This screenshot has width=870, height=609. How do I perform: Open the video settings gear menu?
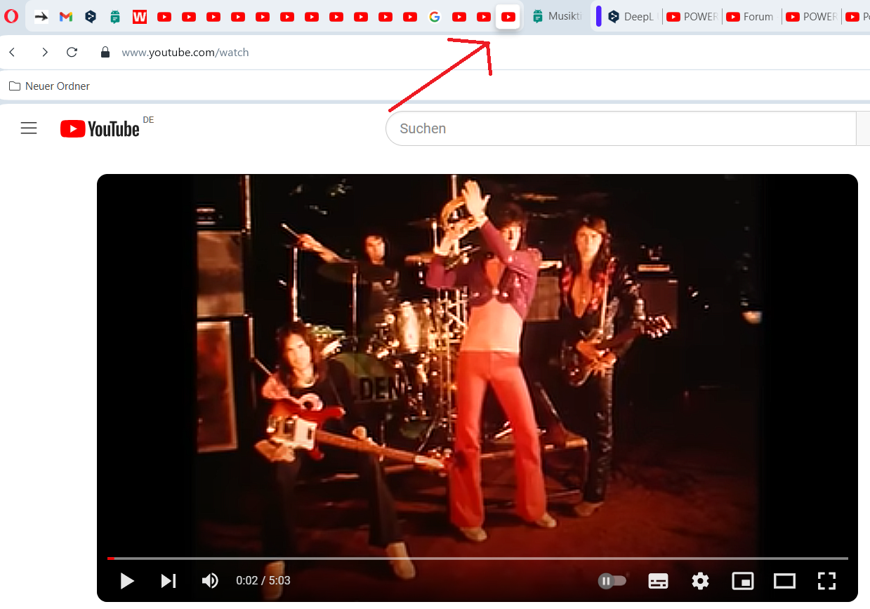coord(700,581)
